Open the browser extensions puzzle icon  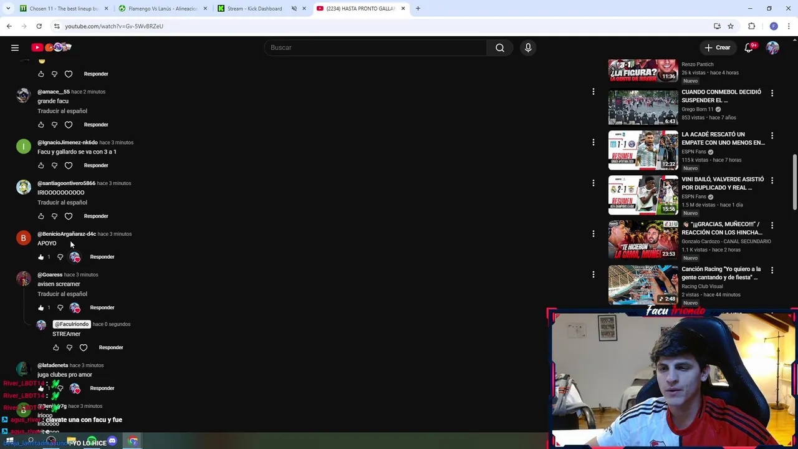[x=751, y=26]
